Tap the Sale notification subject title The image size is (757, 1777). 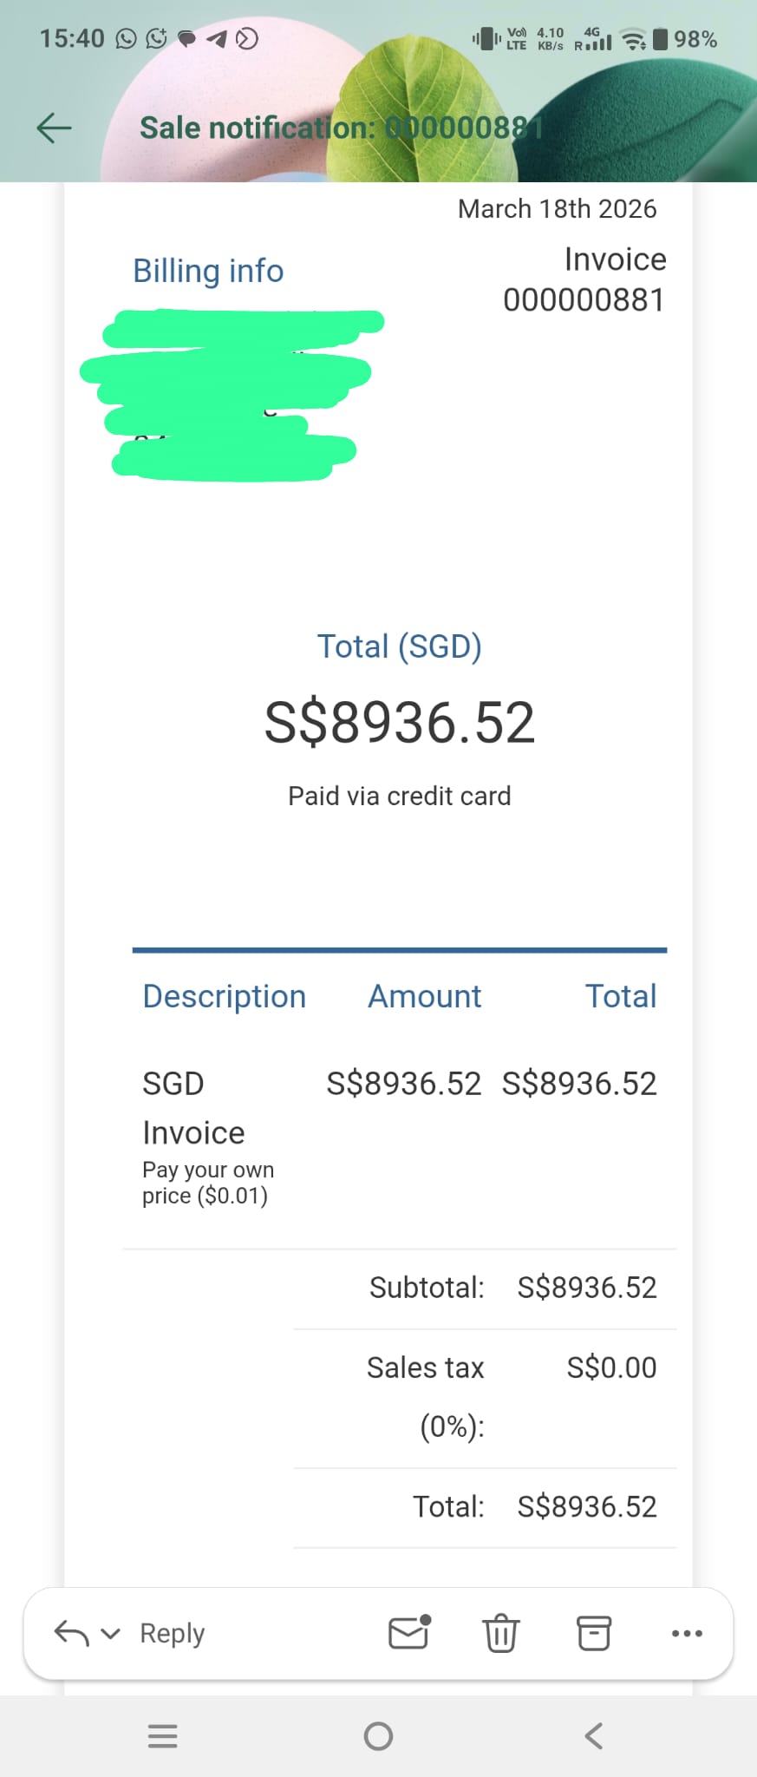click(342, 128)
